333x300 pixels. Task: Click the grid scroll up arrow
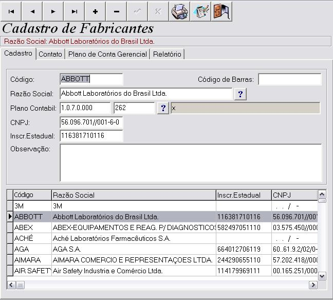(x=322, y=194)
